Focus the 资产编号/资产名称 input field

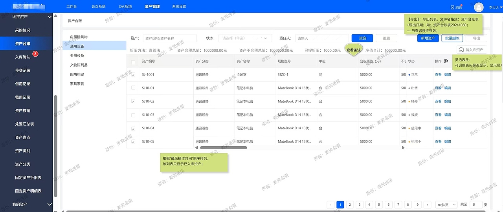[169, 38]
